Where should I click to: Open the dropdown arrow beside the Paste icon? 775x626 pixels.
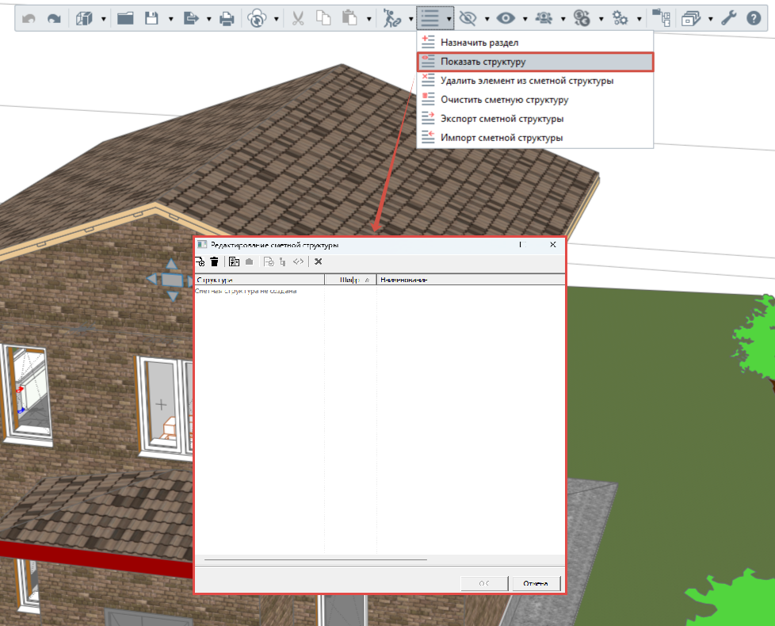pyautogui.click(x=368, y=19)
